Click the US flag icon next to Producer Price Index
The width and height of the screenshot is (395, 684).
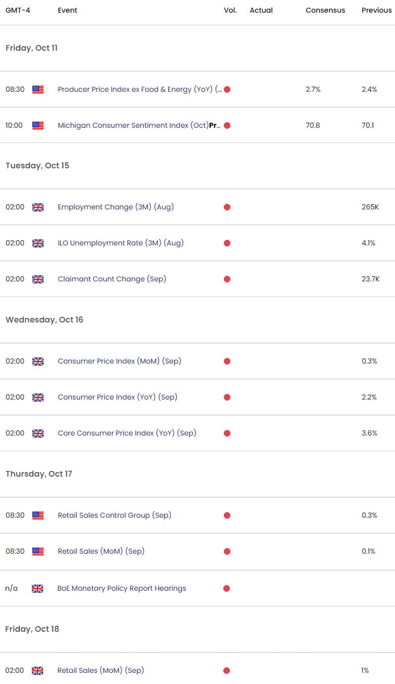pyautogui.click(x=38, y=89)
